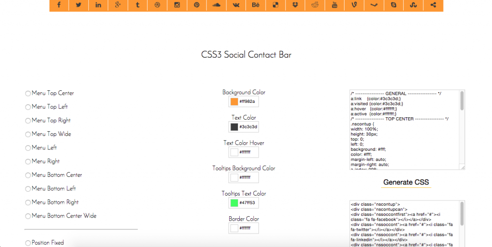The image size is (492, 247).
Task: Click the Dribbble ball icon
Action: (x=157, y=5)
